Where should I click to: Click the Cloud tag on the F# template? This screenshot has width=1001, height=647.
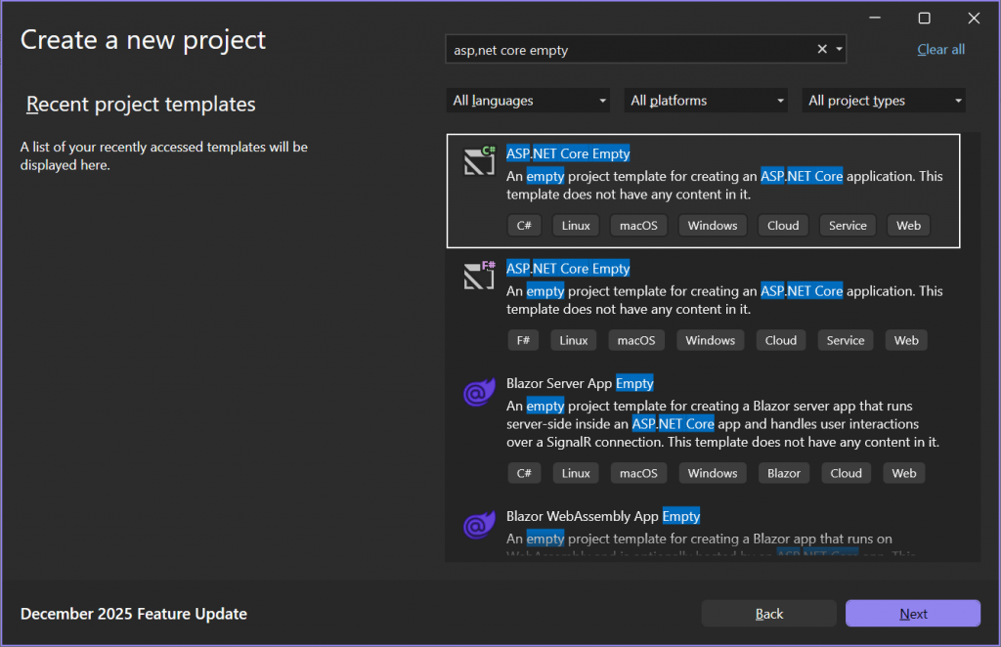[x=780, y=339]
